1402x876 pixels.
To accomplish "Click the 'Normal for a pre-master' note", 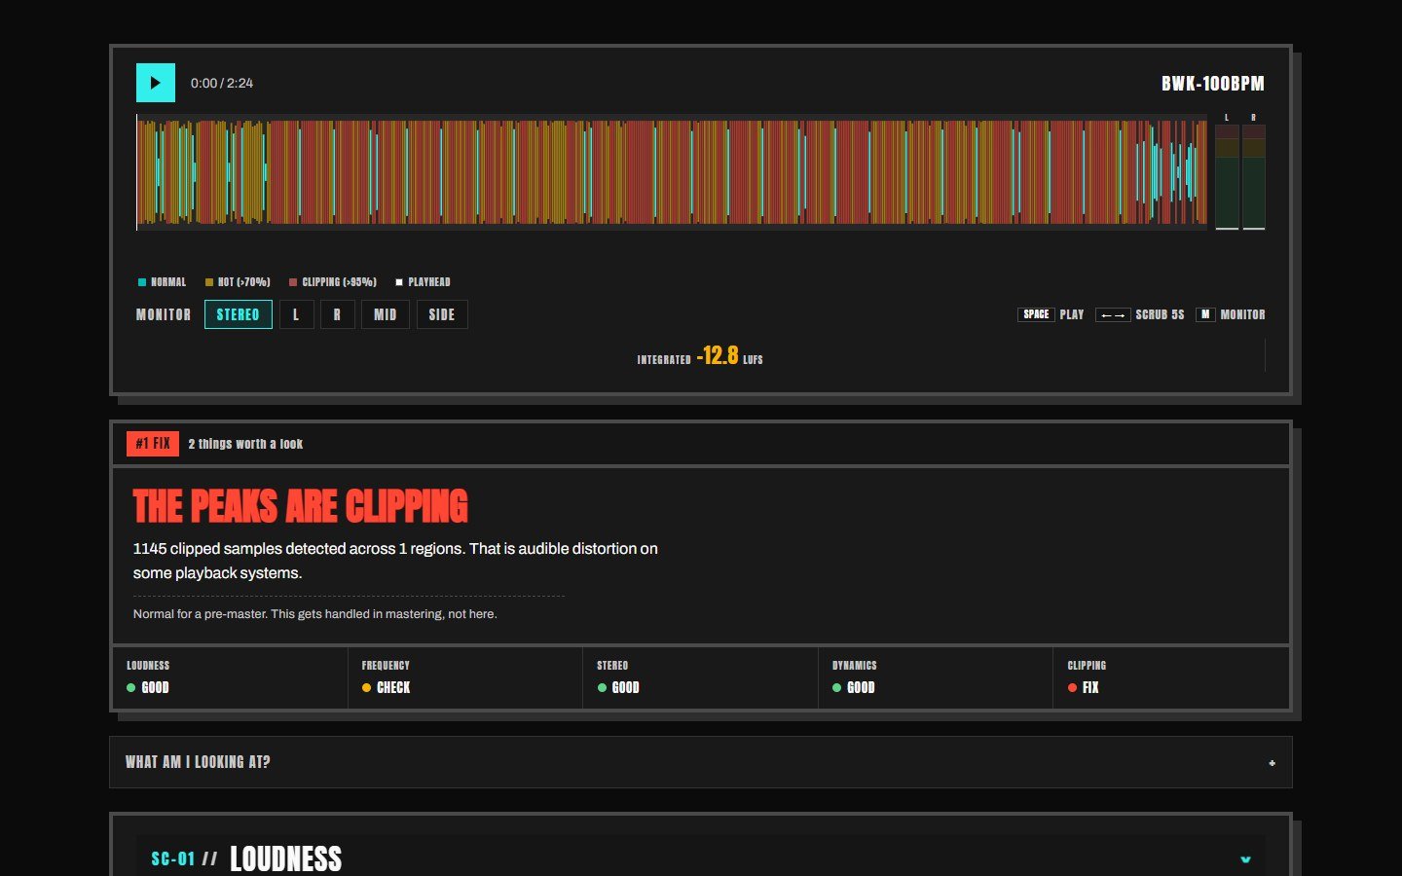I will (315, 614).
